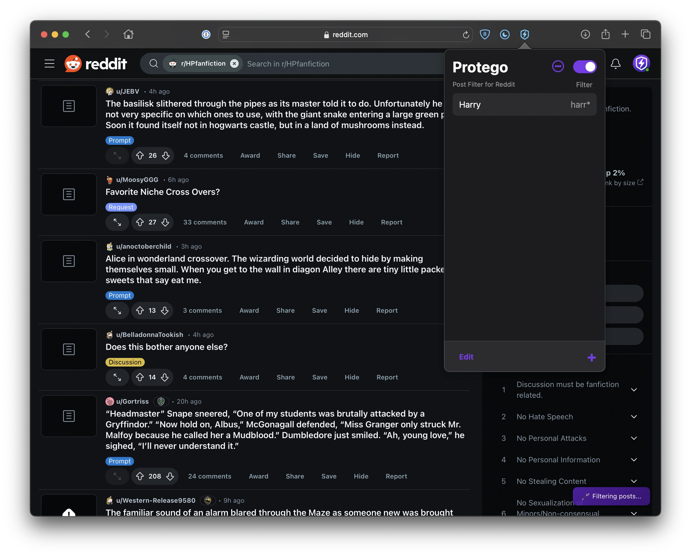This screenshot has height=556, width=691.
Task: Expand the No Hate Speech rule
Action: coord(634,417)
